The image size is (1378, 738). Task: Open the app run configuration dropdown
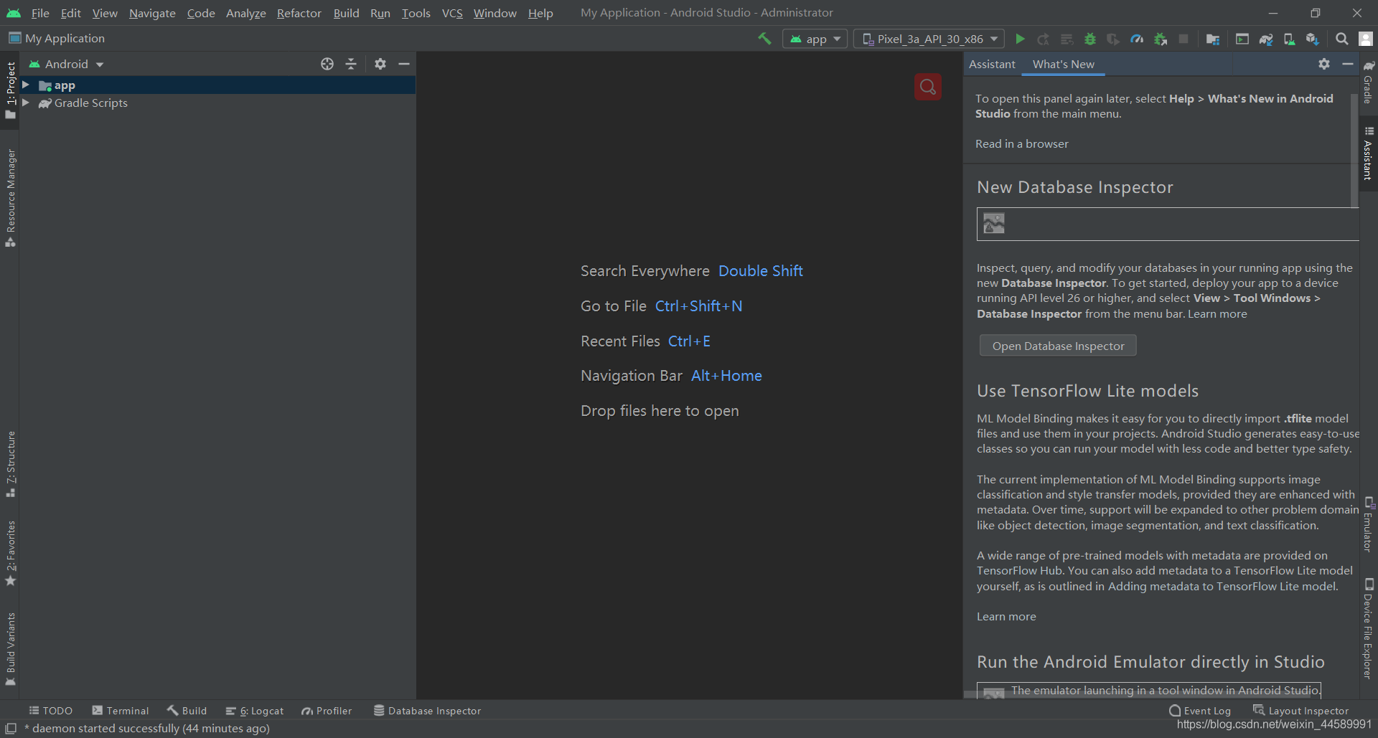(815, 39)
